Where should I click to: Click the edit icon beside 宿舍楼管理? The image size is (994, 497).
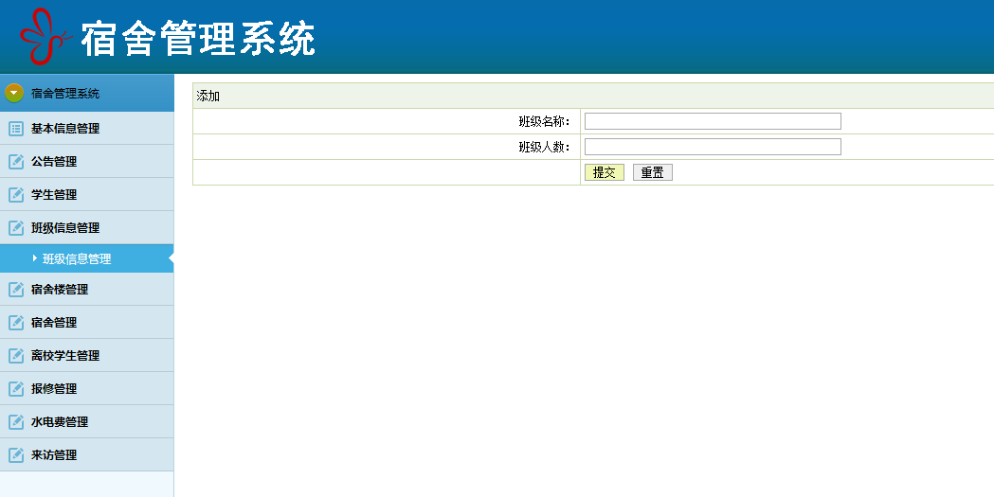(x=16, y=290)
